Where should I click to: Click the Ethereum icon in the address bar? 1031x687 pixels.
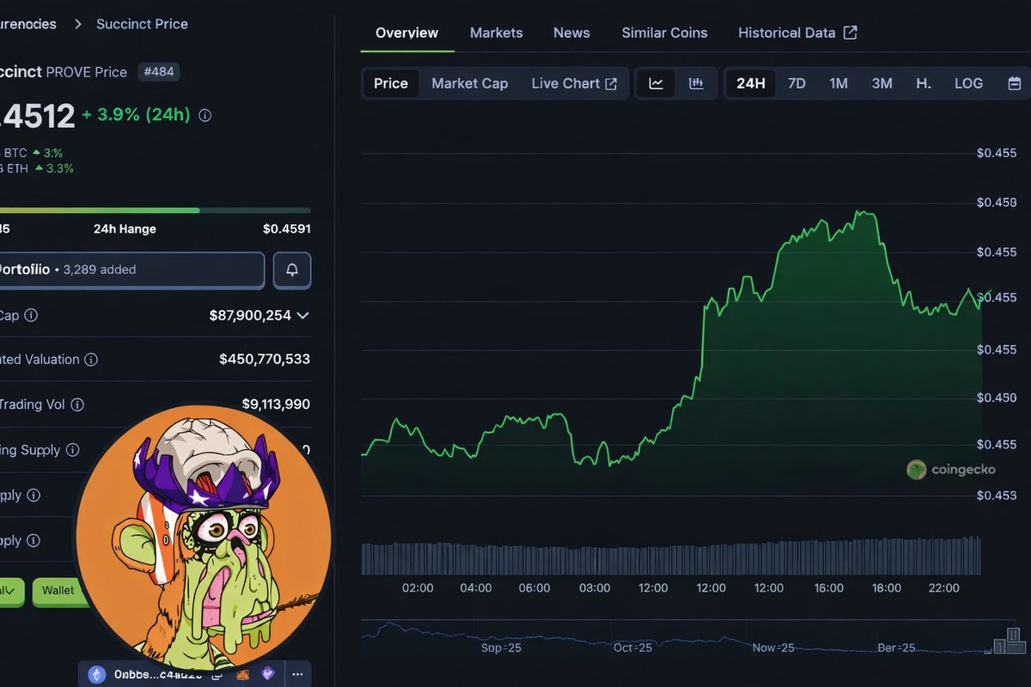point(97,675)
